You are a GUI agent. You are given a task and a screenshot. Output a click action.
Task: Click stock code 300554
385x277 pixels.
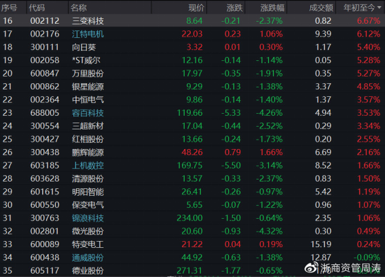click(45, 126)
